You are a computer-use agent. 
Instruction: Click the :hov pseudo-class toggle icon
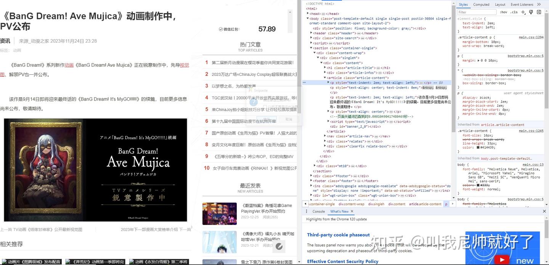point(503,12)
